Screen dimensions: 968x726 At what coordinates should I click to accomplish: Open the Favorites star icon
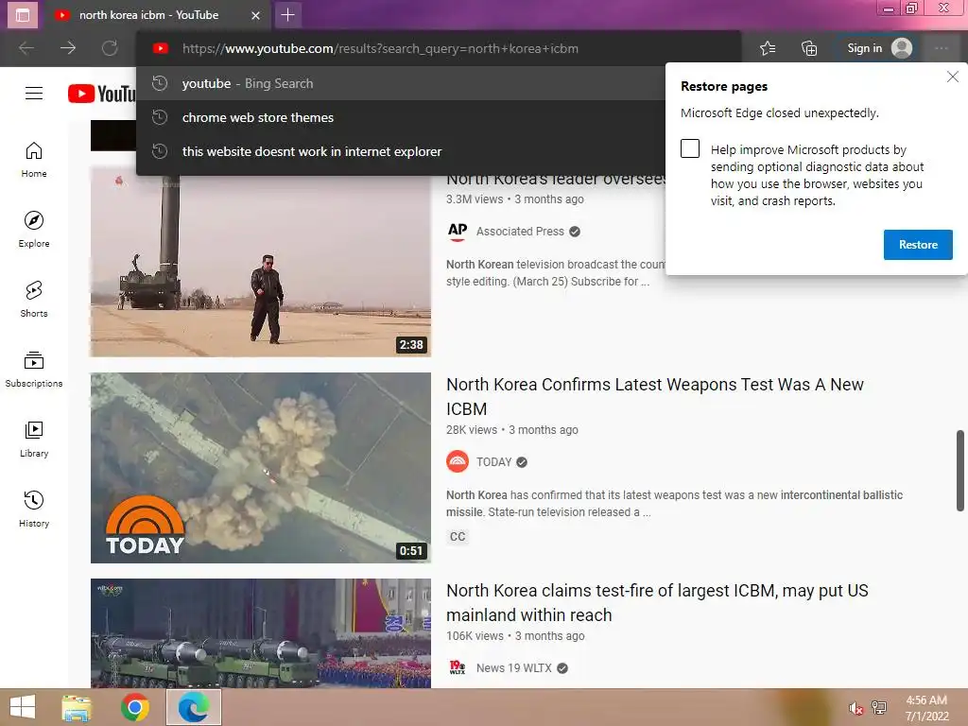coord(768,48)
